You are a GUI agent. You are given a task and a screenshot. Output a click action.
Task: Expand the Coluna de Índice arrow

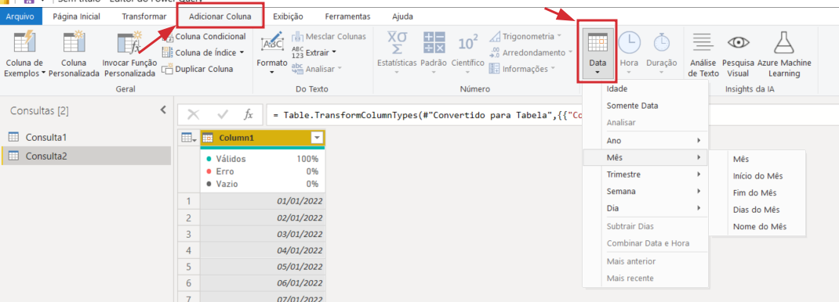(x=242, y=52)
